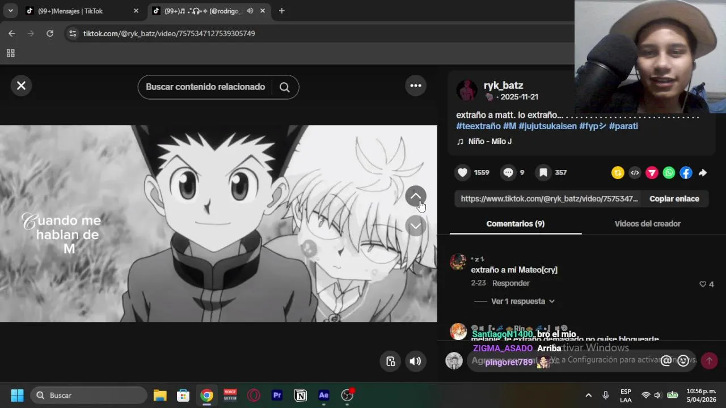Click Responder under Mateo comment
Screen dimensions: 726x408
tap(510, 283)
